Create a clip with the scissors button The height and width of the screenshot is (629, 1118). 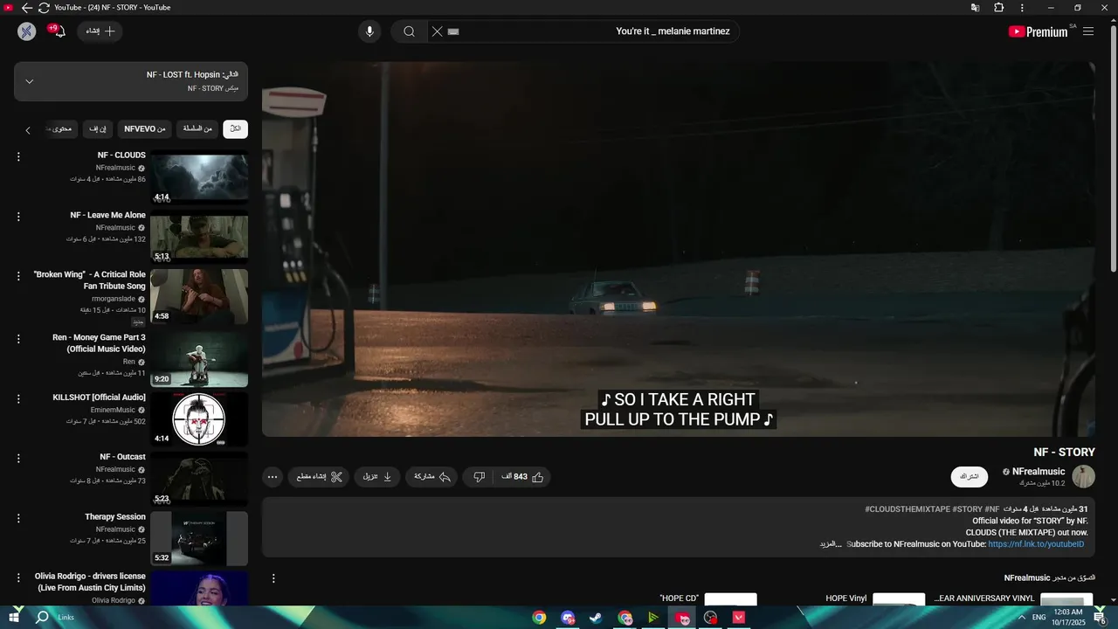(x=319, y=477)
